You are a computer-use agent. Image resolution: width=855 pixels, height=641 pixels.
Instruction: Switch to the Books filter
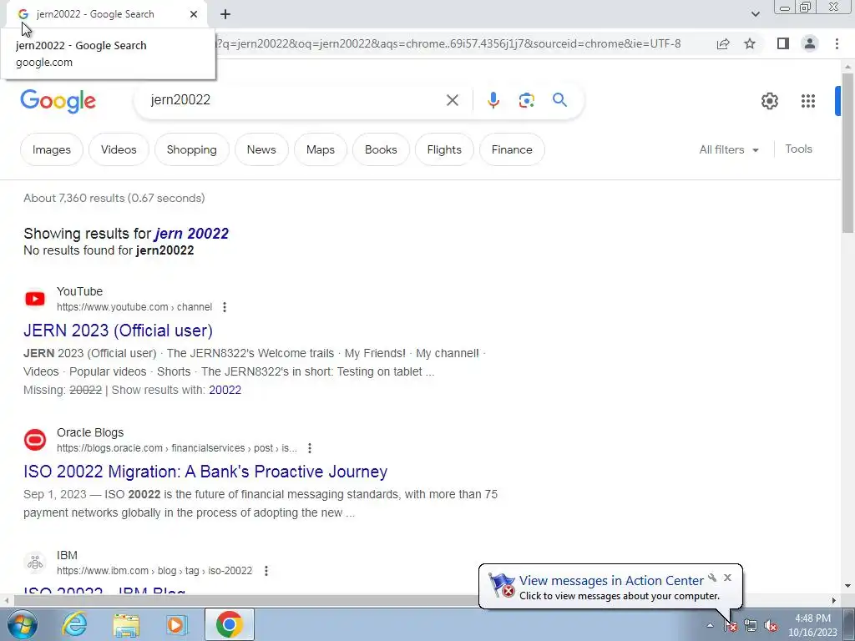click(381, 149)
